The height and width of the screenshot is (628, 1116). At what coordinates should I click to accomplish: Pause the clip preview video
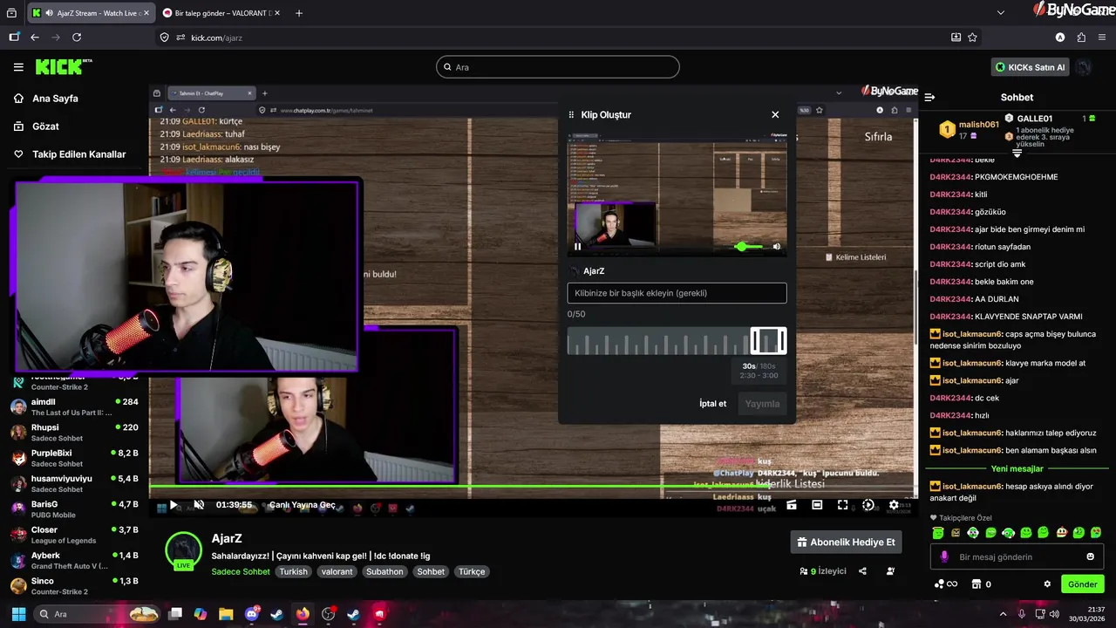pos(577,247)
